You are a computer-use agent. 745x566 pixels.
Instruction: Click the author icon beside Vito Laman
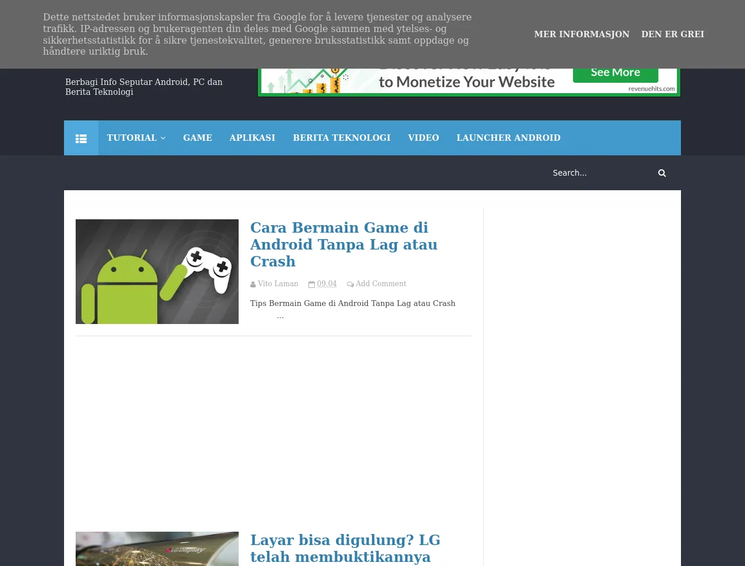pyautogui.click(x=253, y=284)
